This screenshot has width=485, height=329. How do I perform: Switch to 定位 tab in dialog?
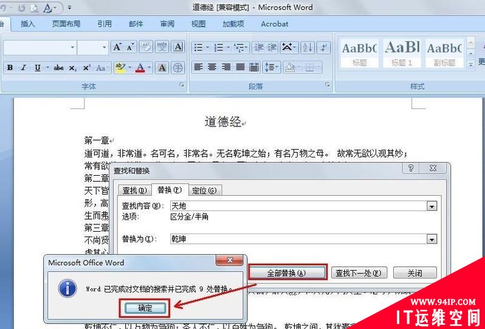[x=204, y=190]
